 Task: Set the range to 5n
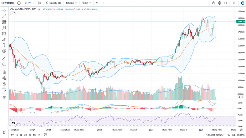(34, 135)
